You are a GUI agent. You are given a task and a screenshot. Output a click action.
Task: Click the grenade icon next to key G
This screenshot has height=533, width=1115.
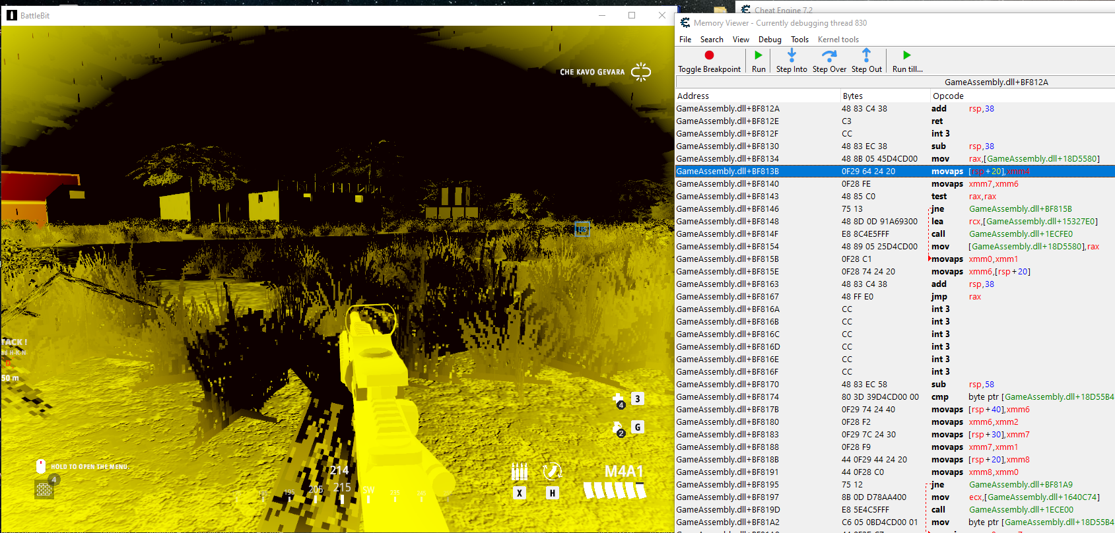tap(619, 429)
